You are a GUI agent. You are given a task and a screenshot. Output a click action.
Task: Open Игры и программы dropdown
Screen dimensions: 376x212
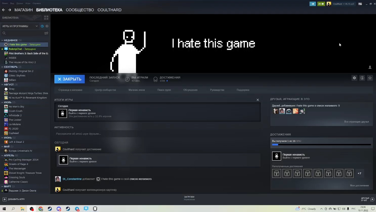point(20,26)
